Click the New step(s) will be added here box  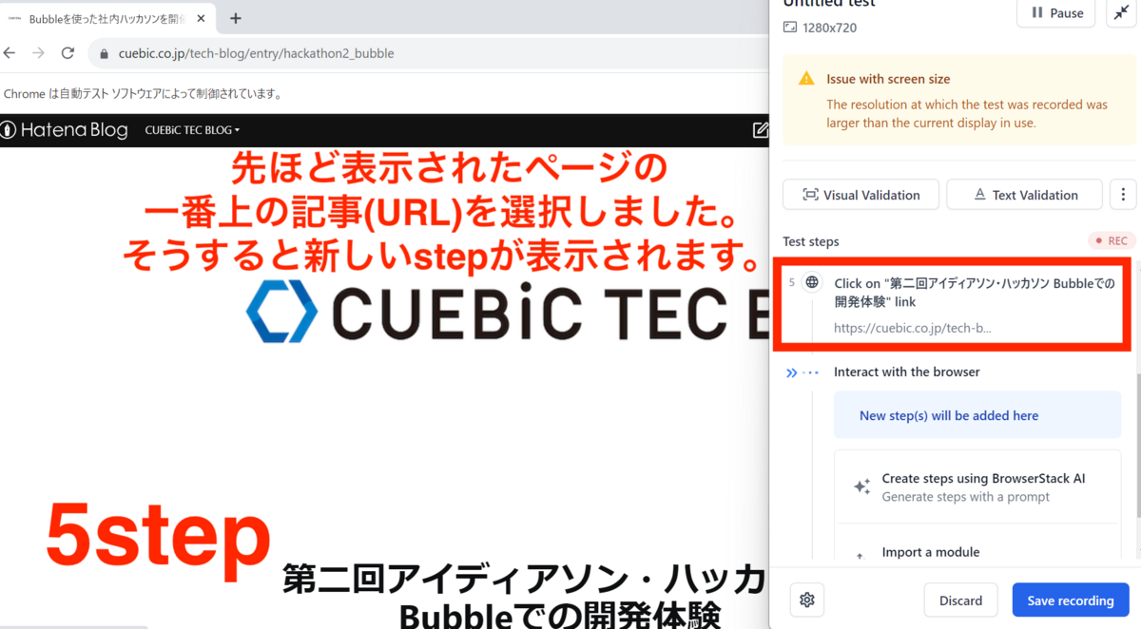point(977,415)
